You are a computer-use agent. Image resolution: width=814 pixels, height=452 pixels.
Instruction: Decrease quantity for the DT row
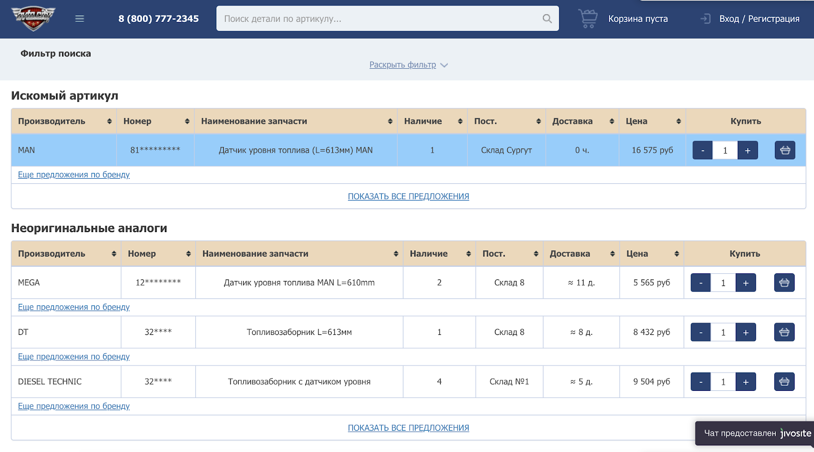pyautogui.click(x=701, y=332)
